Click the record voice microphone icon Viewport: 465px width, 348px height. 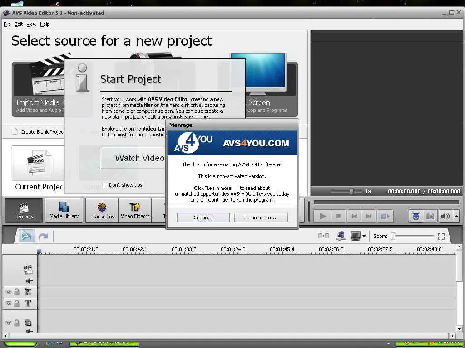(x=341, y=236)
